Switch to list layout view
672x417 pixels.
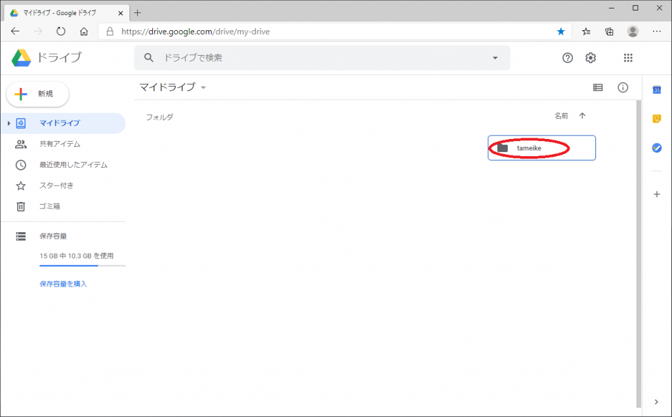coord(597,87)
